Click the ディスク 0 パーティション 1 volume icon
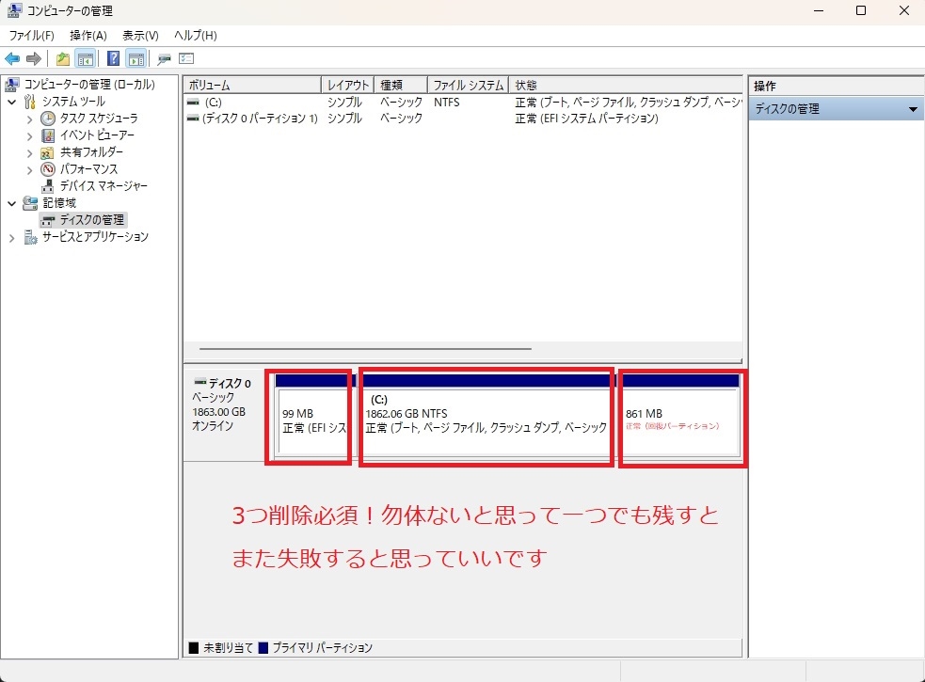The height and width of the screenshot is (682, 925). coord(193,119)
